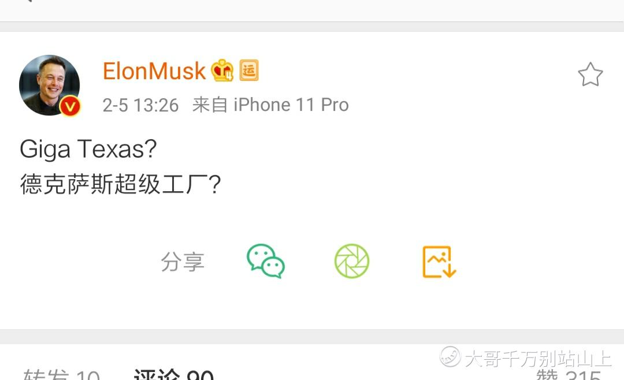
Task: Share via the green aperture Moments icon
Action: (x=352, y=261)
